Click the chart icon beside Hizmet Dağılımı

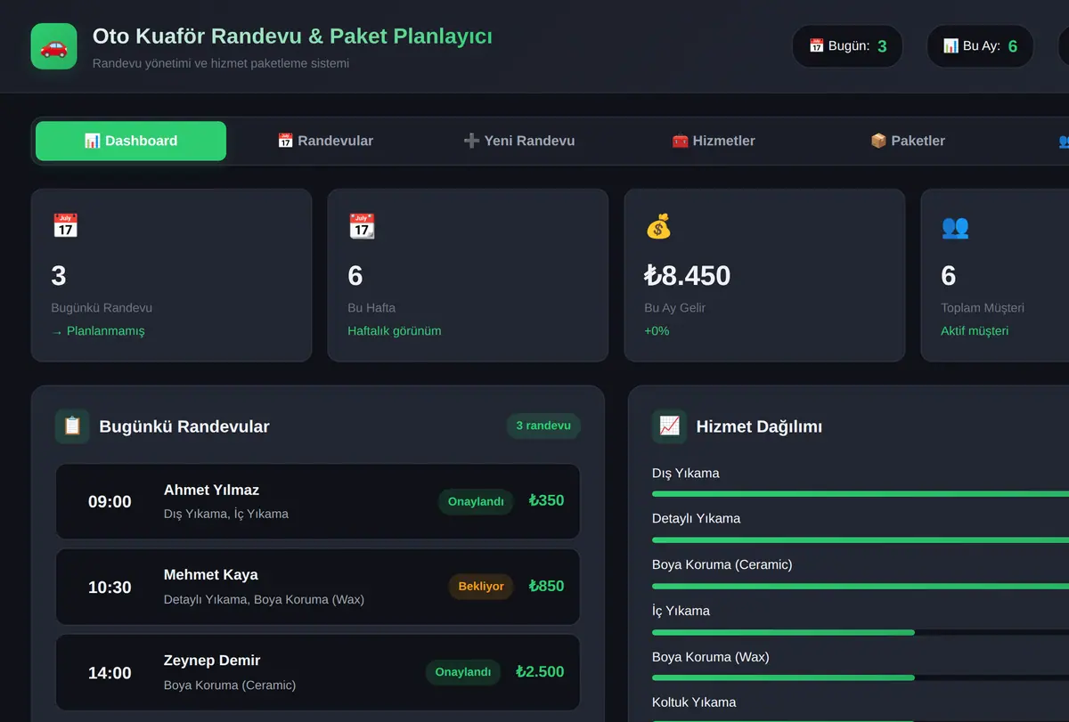[x=669, y=426]
